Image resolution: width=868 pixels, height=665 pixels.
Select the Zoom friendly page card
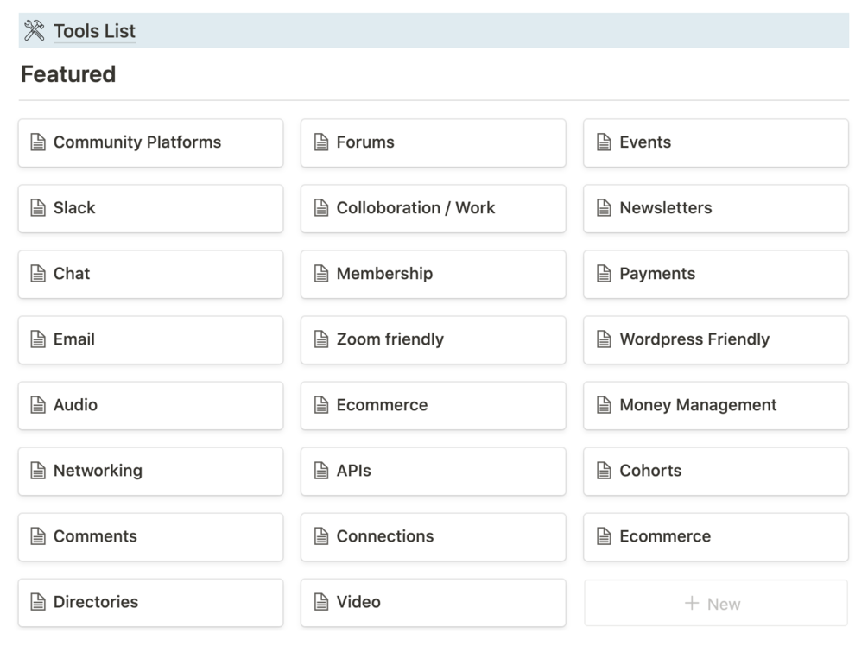click(433, 339)
